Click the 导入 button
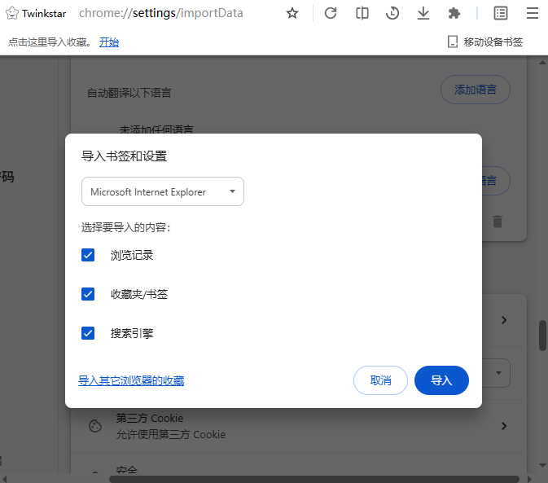 pos(441,380)
